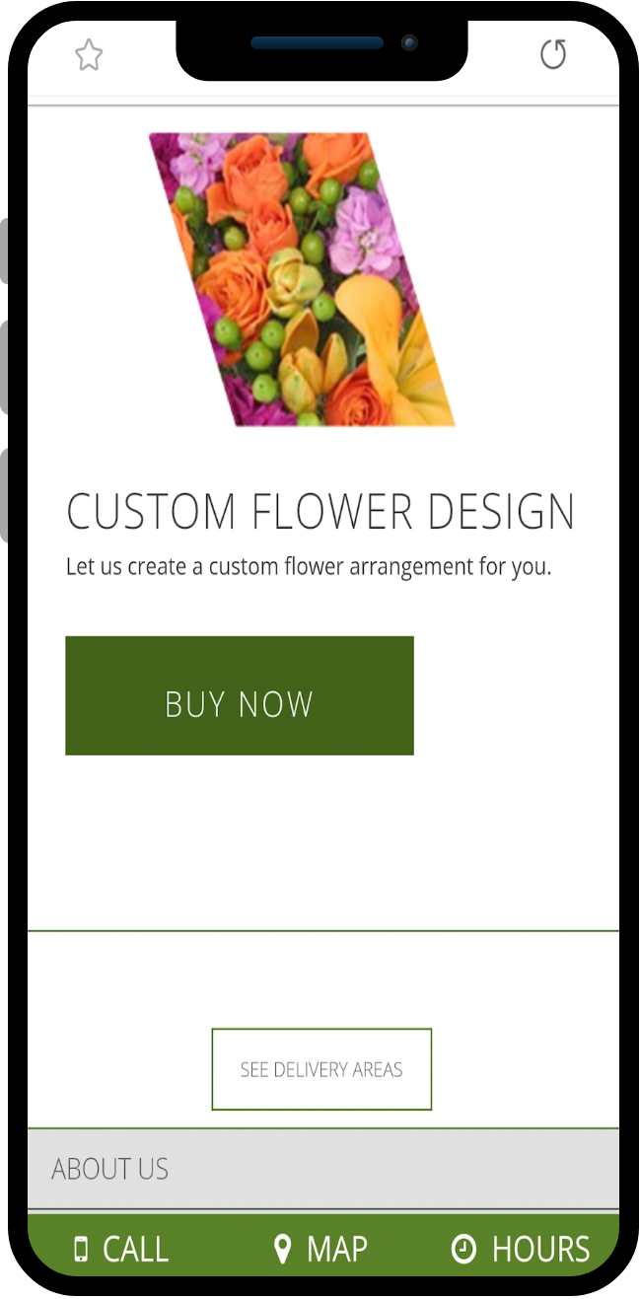Select the CALL label in bottom bar
Viewport: 640px width, 1299px height.
[136, 1250]
